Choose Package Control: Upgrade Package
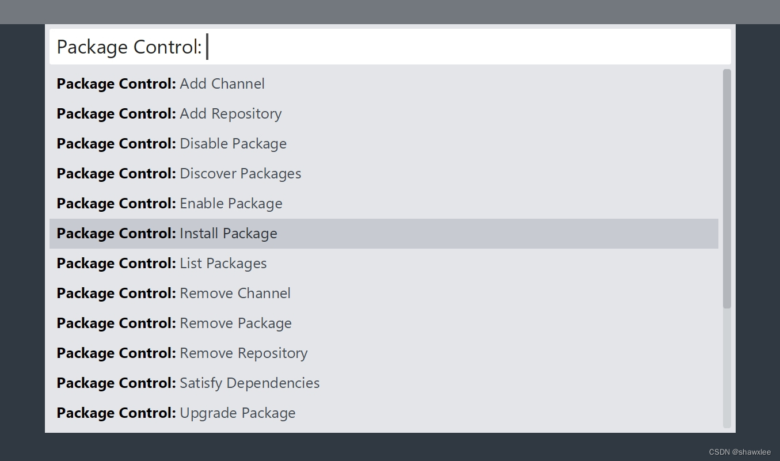This screenshot has height=461, width=780. 384,413
